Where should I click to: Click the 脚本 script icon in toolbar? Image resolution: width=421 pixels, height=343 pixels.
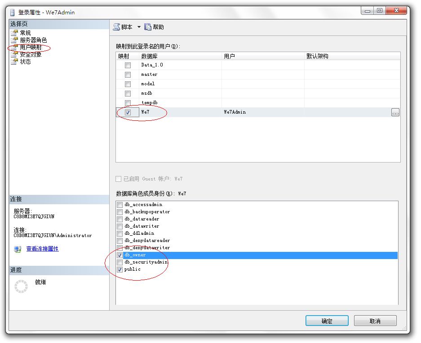(116, 27)
